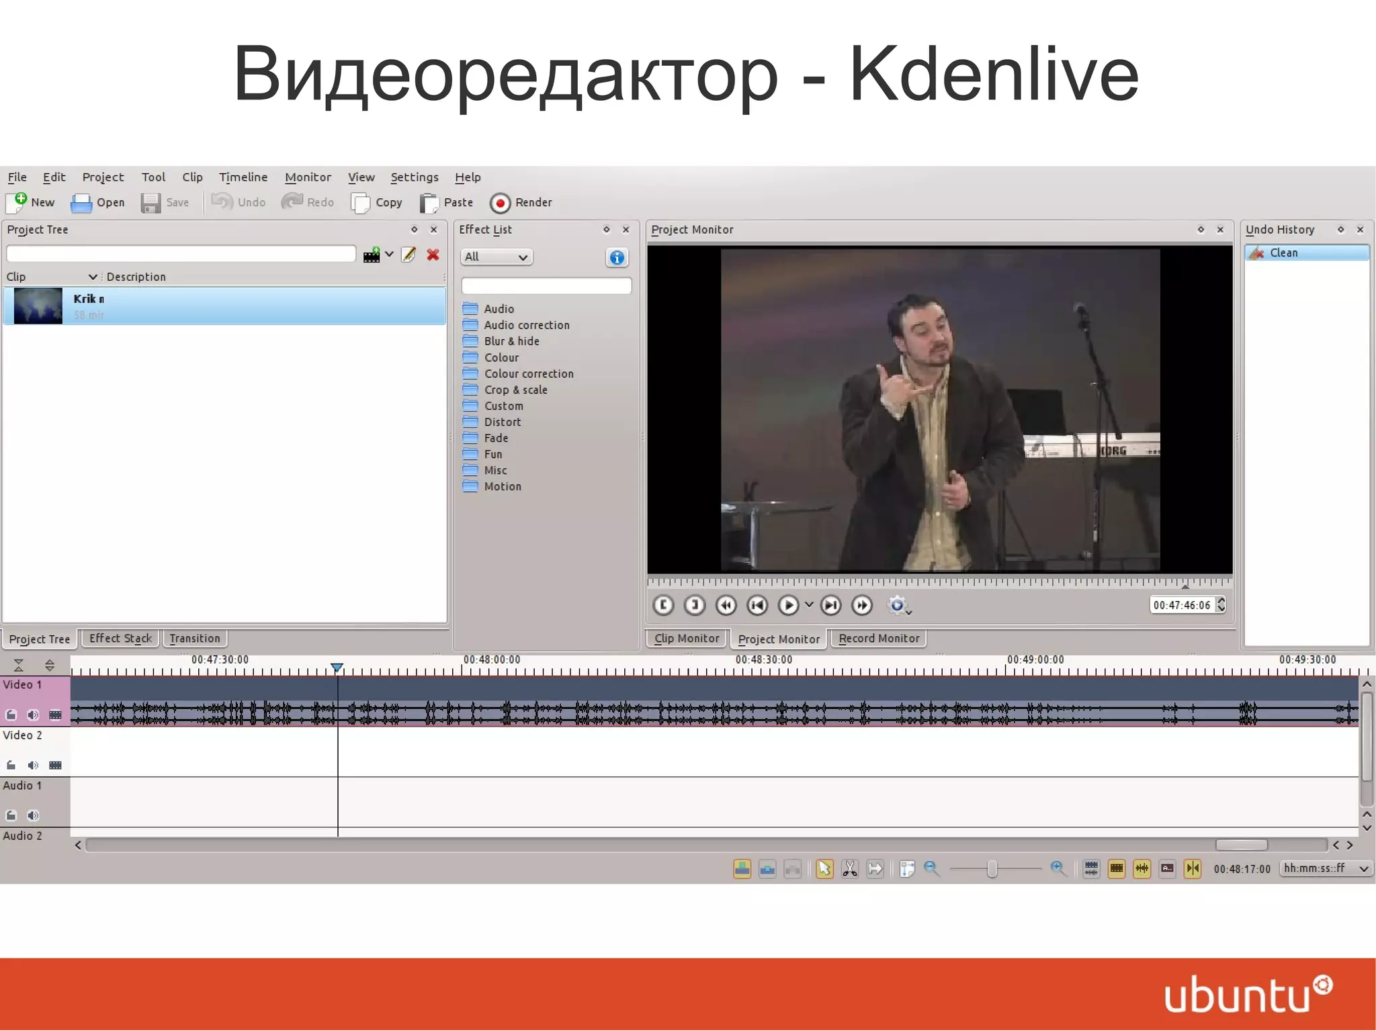Viewport: 1376px width, 1031px height.
Task: Open the All effects filter dropdown
Action: tap(497, 257)
